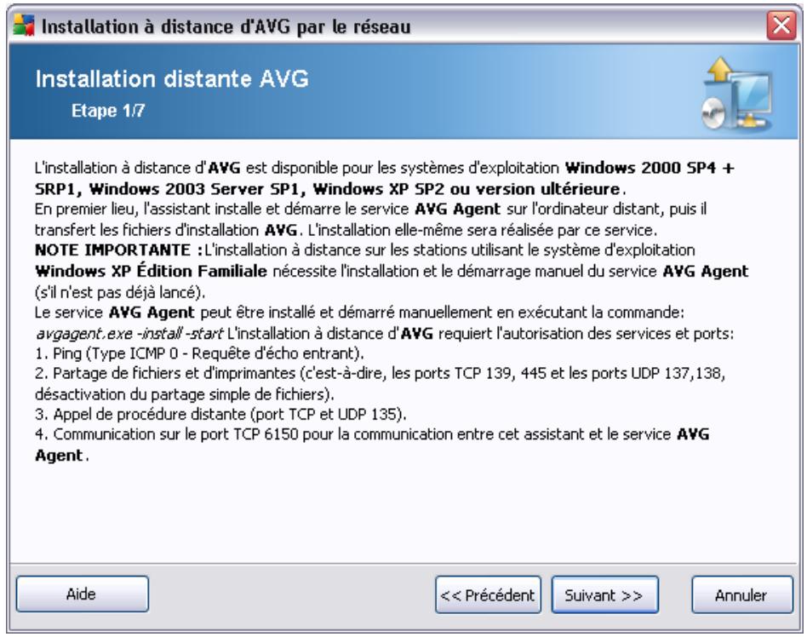Cancel the wizard with Annuler
Image resolution: width=807 pixels, height=637 pixels.
coord(742,594)
